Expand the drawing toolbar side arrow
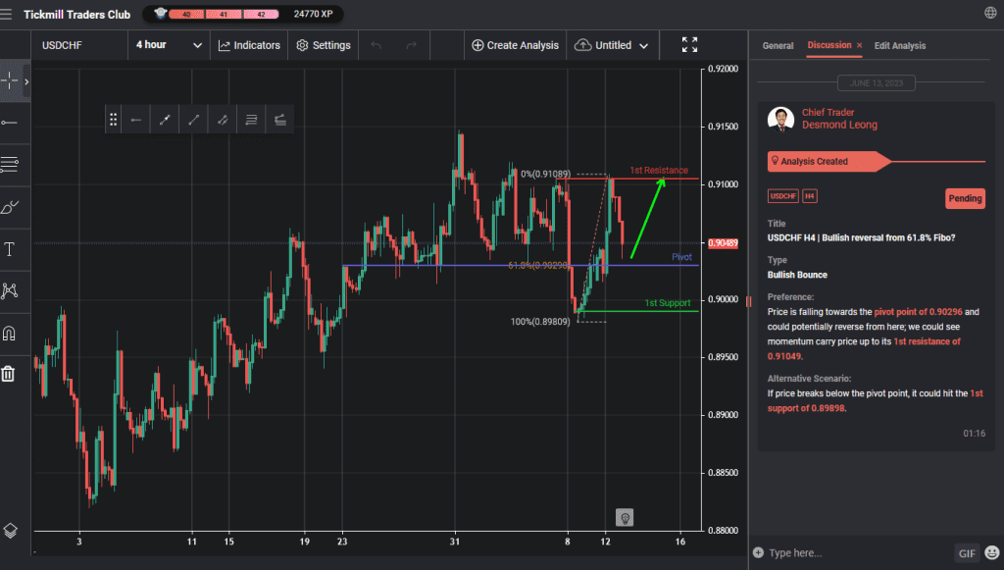This screenshot has width=1004, height=570. pyautogui.click(x=26, y=81)
